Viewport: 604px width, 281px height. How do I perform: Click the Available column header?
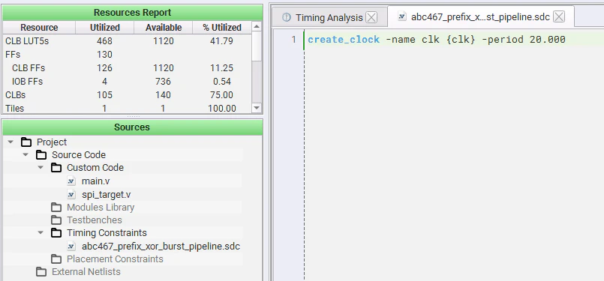164,28
